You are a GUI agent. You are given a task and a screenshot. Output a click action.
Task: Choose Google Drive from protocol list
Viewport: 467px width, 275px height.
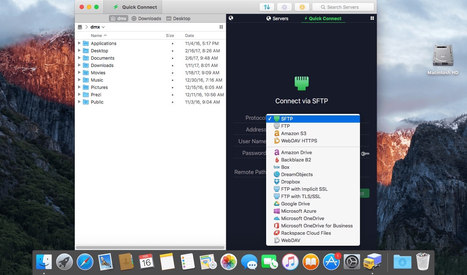(x=295, y=204)
